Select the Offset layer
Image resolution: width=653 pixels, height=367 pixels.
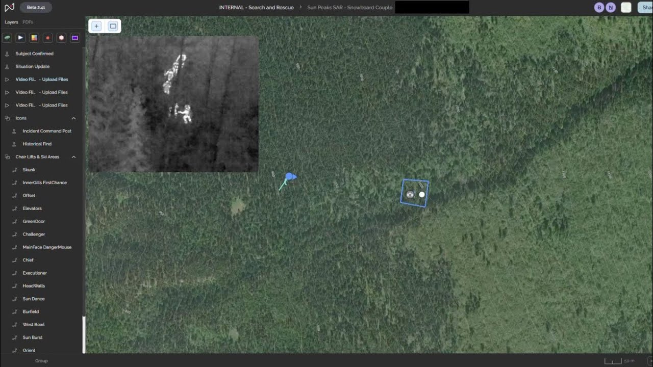[x=29, y=196]
